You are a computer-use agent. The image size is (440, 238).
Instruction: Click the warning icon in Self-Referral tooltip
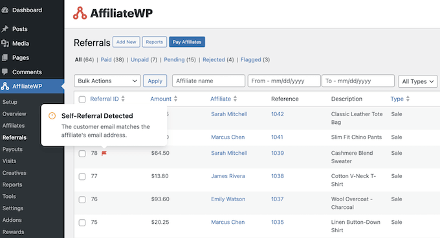coord(52,116)
